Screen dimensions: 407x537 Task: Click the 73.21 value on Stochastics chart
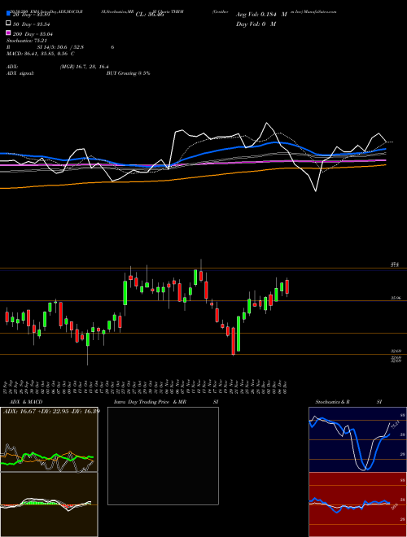pos(395,425)
